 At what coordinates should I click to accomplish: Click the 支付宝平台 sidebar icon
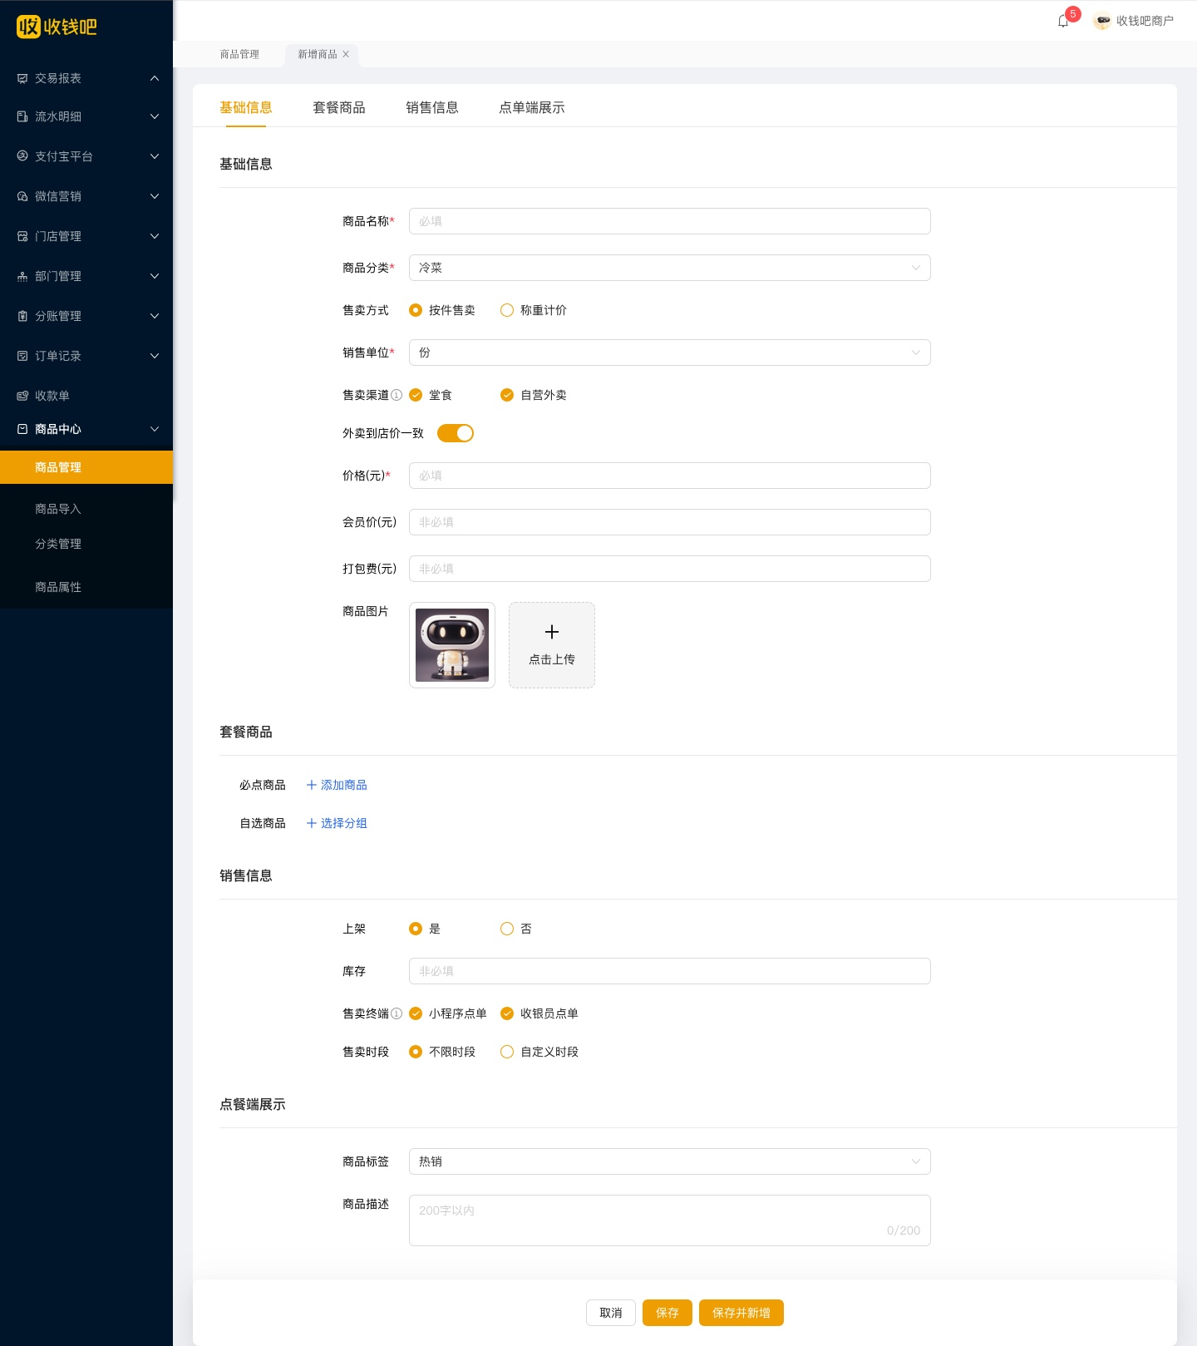pos(22,156)
